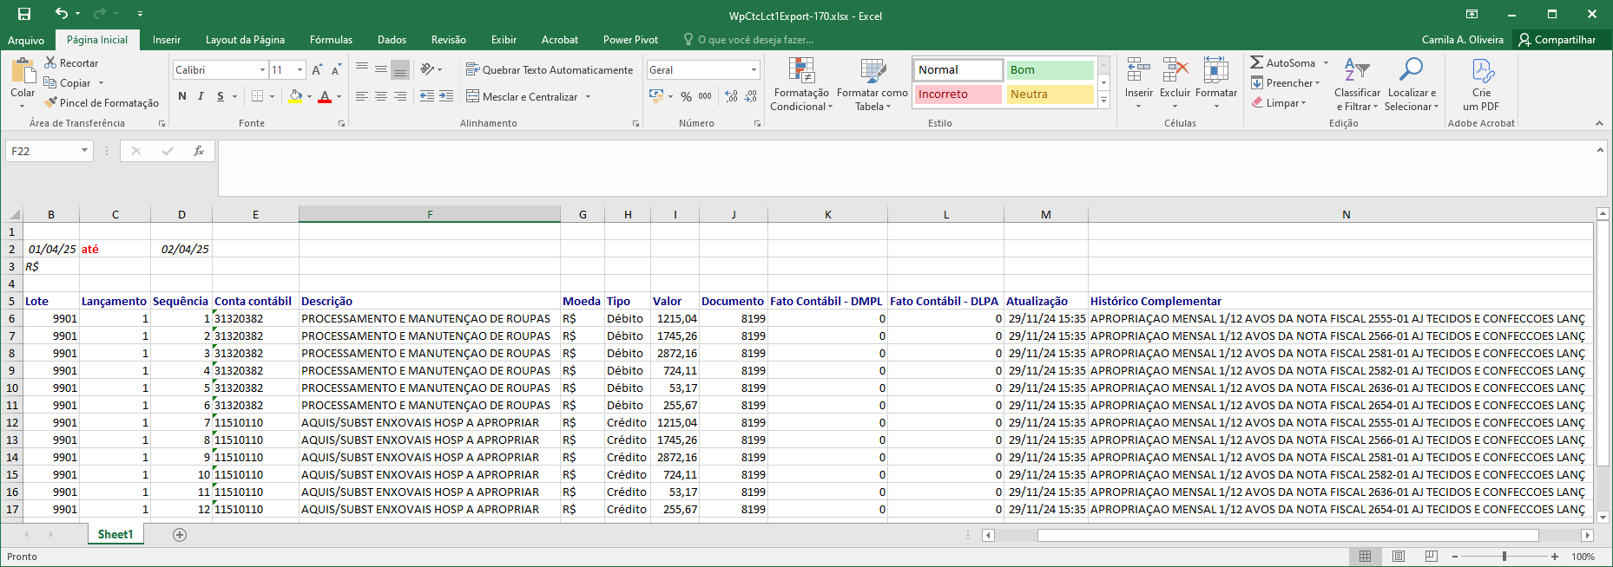Click the Colar paste icon
The image size is (1613, 567).
coord(23,72)
